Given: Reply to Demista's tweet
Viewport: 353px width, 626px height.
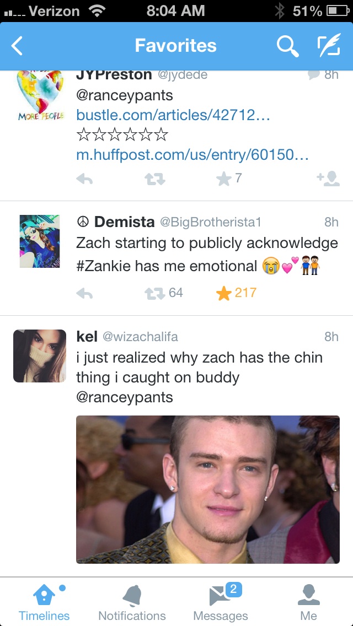Looking at the screenshot, I should [84, 294].
